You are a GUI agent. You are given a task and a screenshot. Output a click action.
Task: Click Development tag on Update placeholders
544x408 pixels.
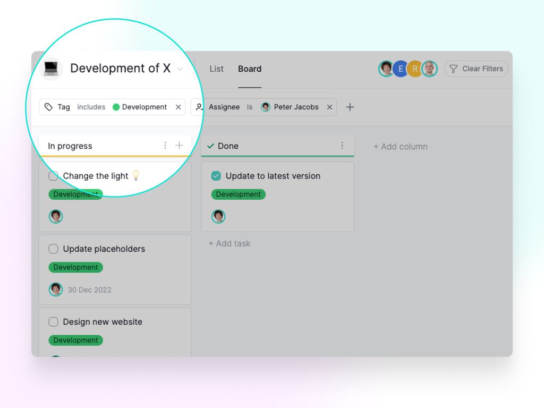[x=75, y=267]
